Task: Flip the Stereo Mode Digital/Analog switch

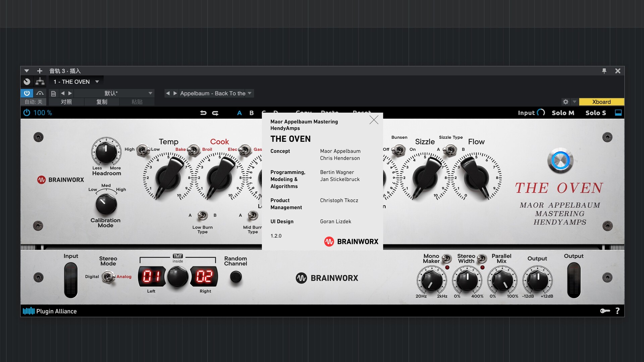Action: pyautogui.click(x=108, y=277)
